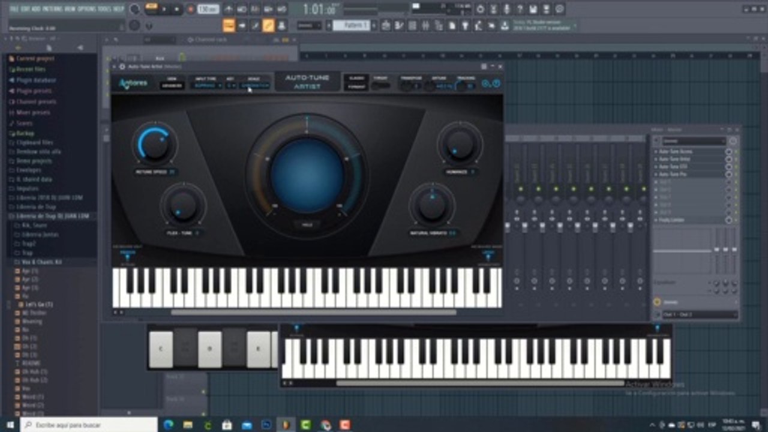This screenshot has height=432, width=768.
Task: Click the one-click audio recording microphone icon
Action: click(x=507, y=9)
